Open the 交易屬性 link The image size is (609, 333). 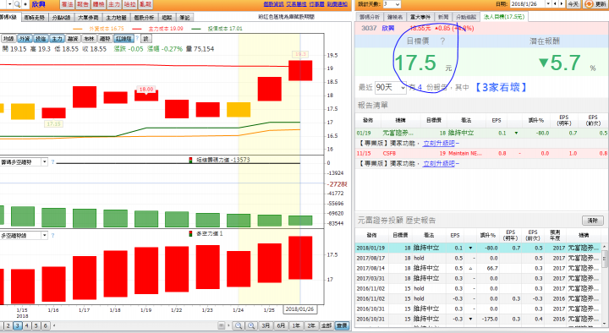(x=296, y=4)
